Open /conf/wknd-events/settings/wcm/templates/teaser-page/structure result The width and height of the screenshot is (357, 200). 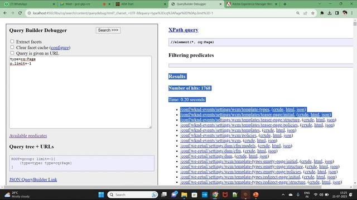(240, 120)
